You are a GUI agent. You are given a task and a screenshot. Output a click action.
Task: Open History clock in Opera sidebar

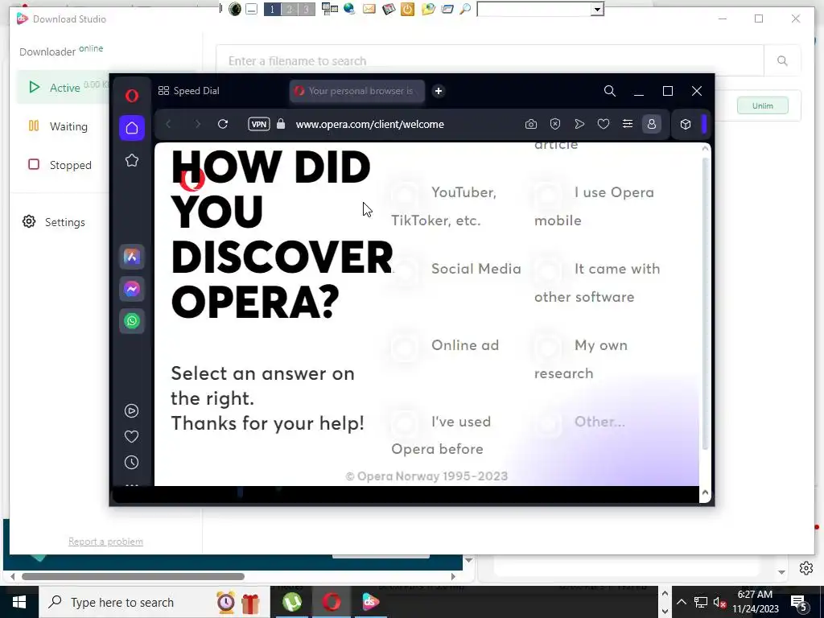131,463
